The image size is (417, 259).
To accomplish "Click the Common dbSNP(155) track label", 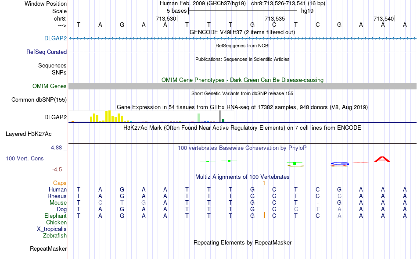I will pyautogui.click(x=39, y=99).
